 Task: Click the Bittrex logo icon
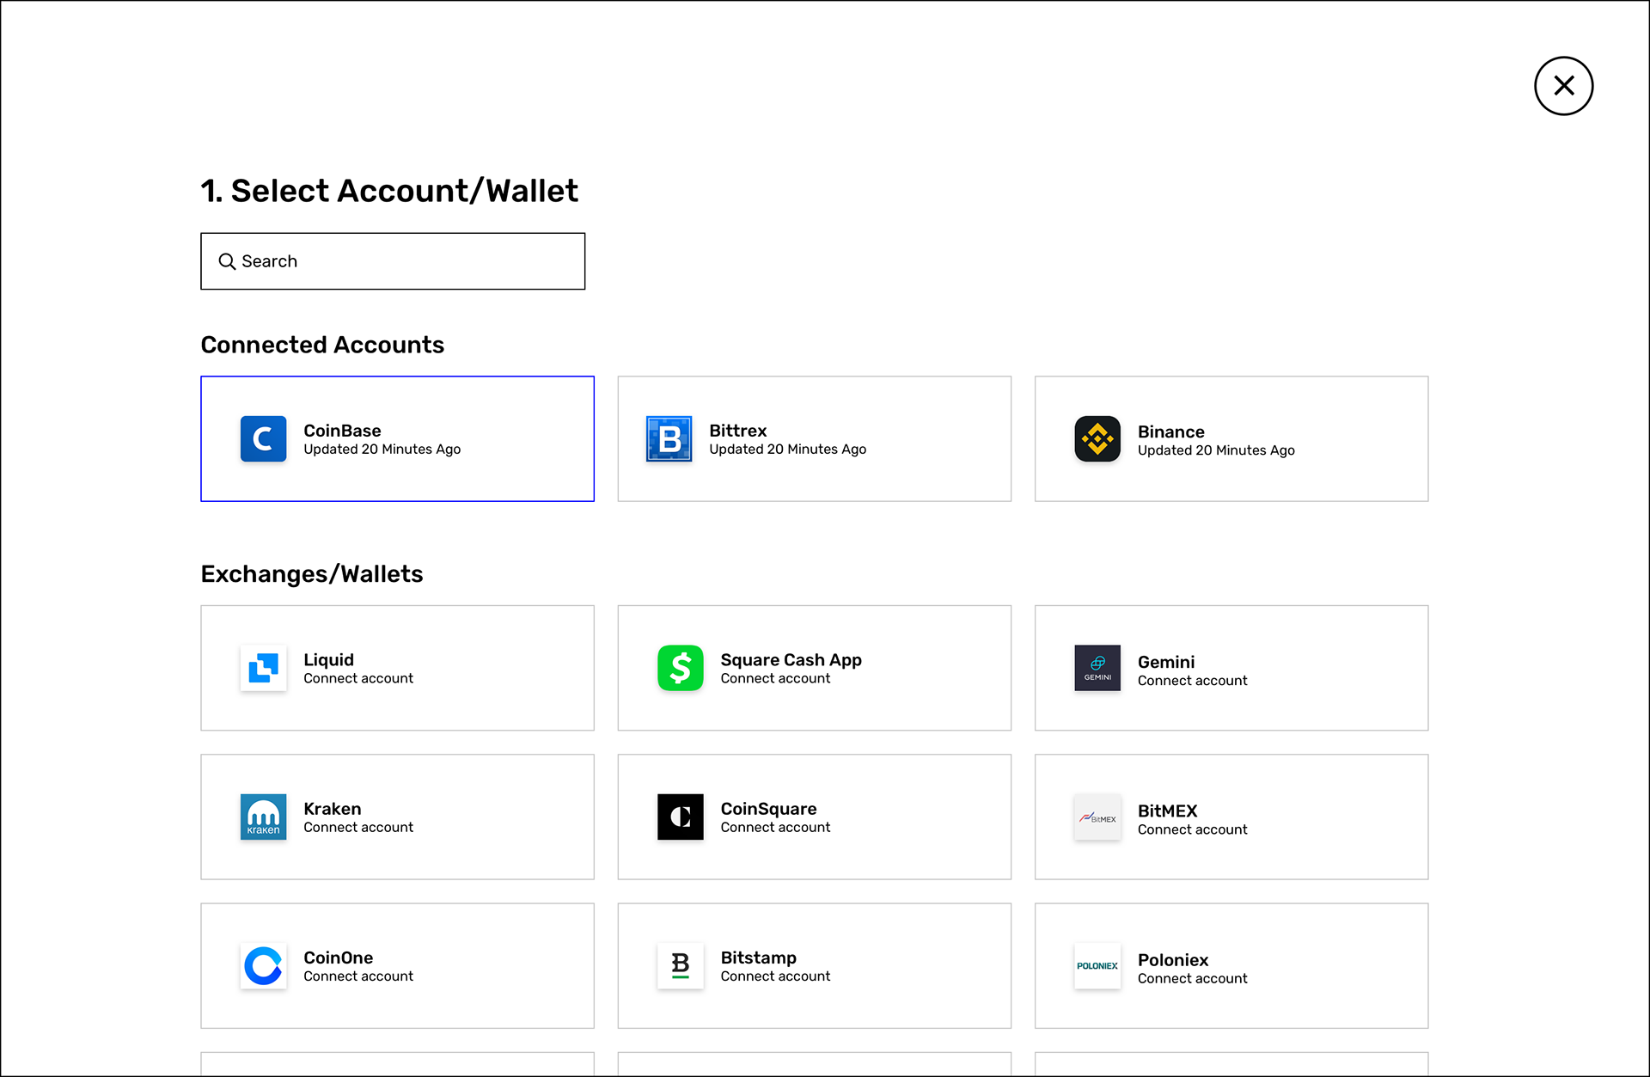[669, 439]
